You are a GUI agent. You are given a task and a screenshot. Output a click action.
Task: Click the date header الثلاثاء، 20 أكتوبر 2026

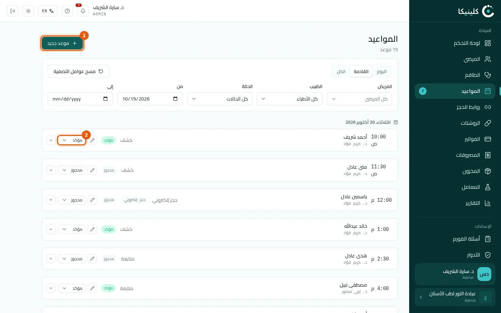tap(368, 122)
